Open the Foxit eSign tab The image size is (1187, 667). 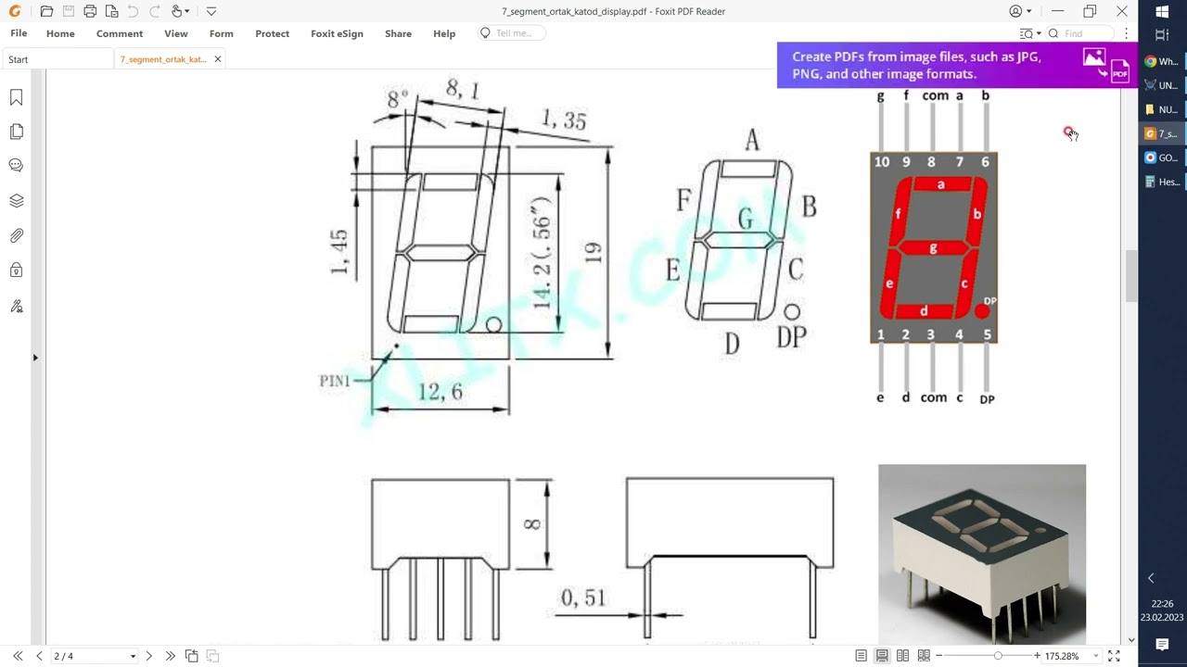click(337, 33)
